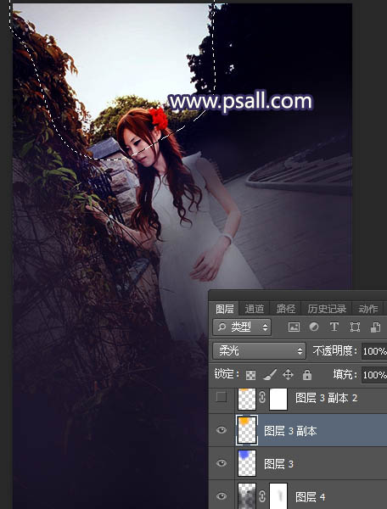Image resolution: width=387 pixels, height=509 pixels.
Task: Open the 类型 filter type dropdown
Action: click(x=242, y=327)
